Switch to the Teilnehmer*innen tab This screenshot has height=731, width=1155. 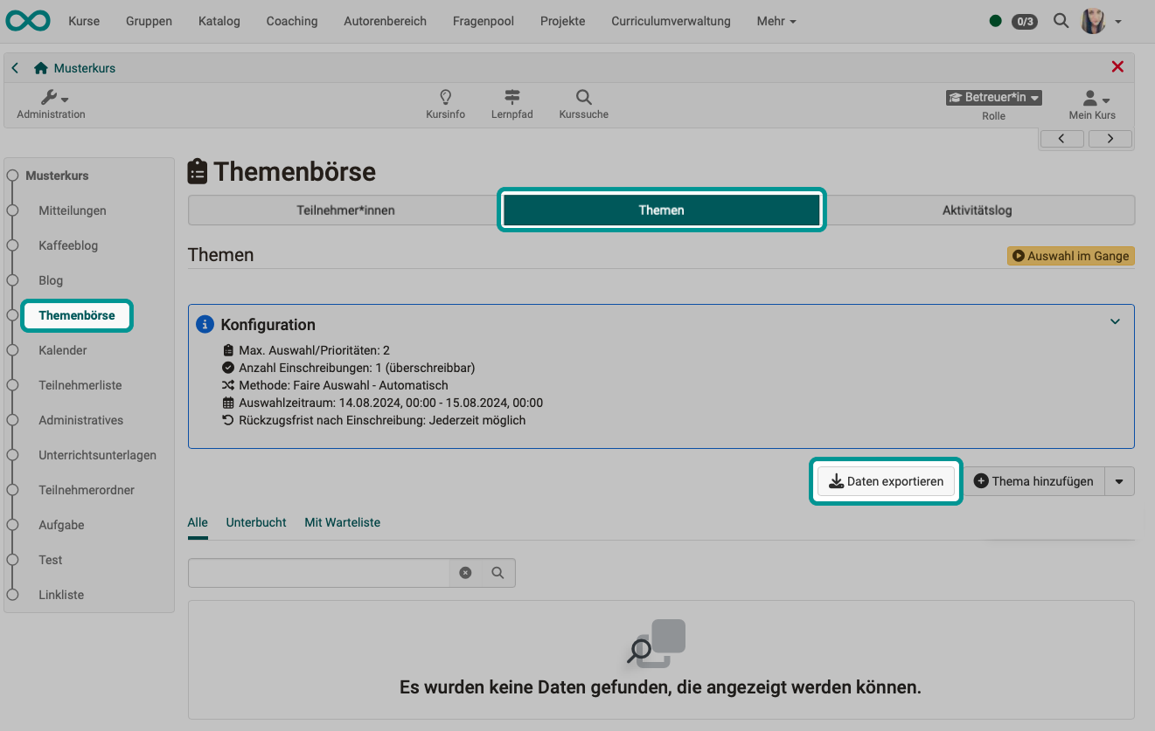click(345, 210)
